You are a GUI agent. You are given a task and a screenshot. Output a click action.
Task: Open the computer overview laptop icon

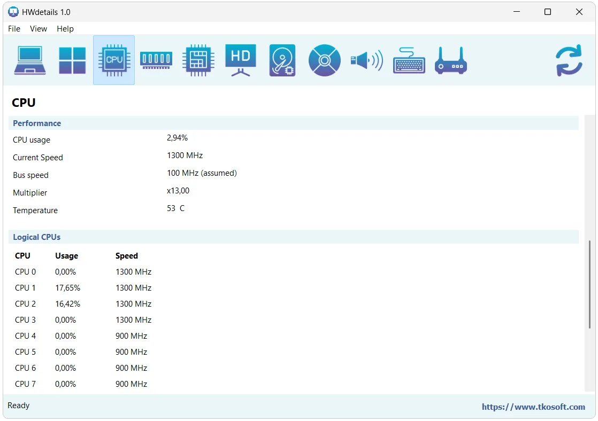30,60
